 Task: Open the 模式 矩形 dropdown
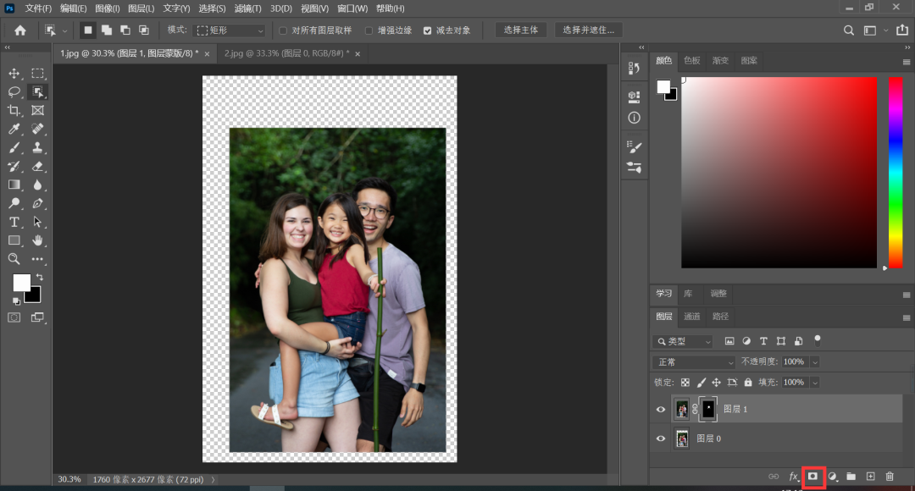click(230, 30)
